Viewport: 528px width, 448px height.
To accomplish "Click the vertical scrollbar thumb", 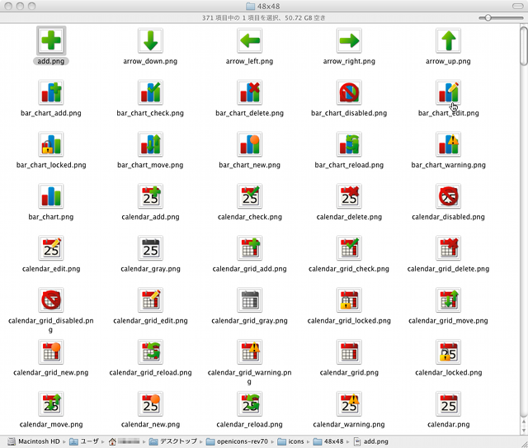I will pyautogui.click(x=524, y=46).
